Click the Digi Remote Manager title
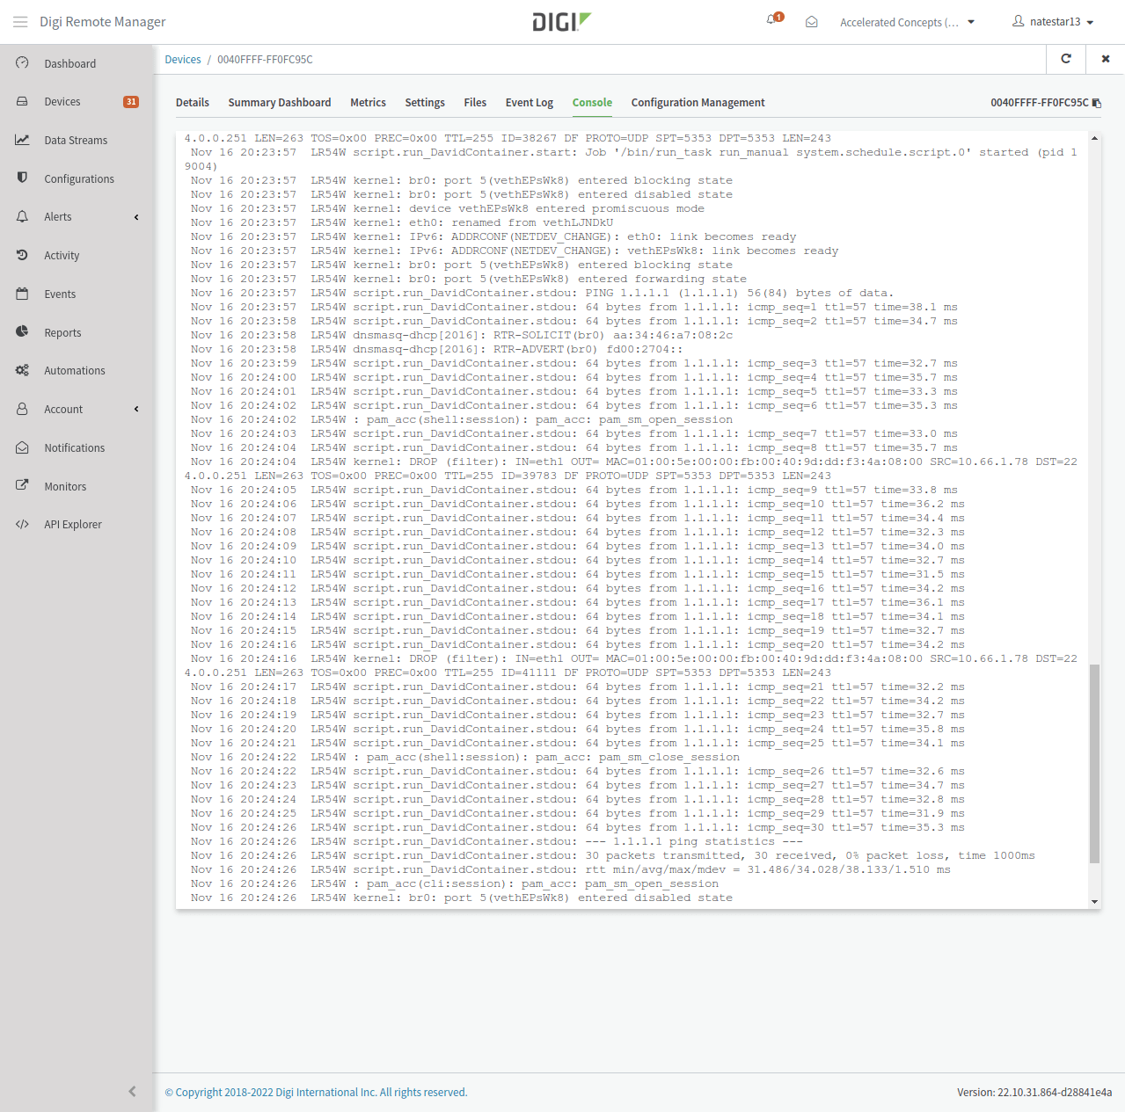 pos(103,22)
